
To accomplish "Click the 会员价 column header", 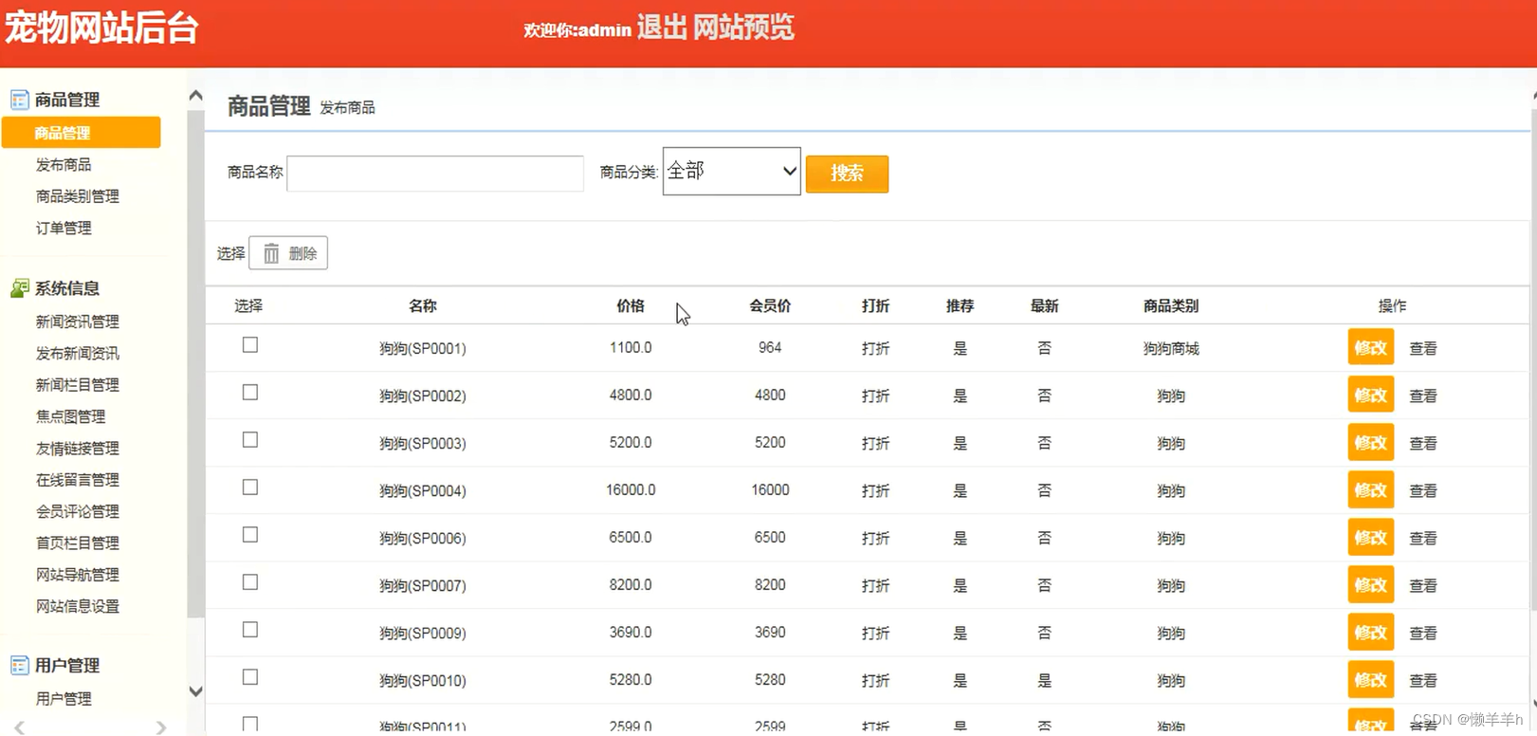I will click(x=770, y=305).
